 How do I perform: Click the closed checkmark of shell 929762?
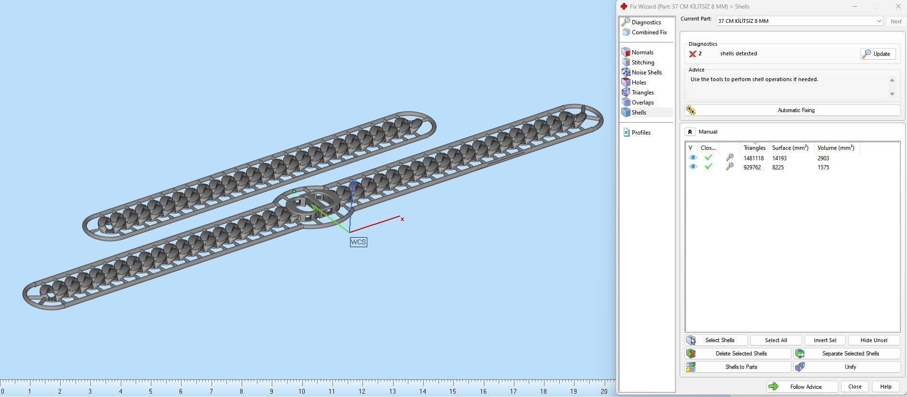coord(708,167)
